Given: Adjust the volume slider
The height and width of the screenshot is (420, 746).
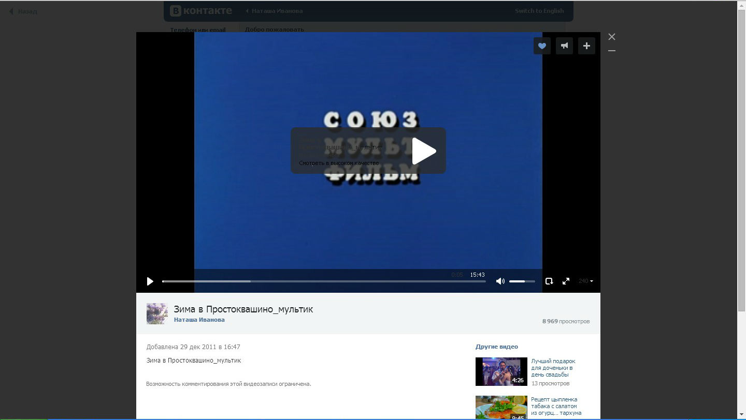Looking at the screenshot, I should [522, 281].
